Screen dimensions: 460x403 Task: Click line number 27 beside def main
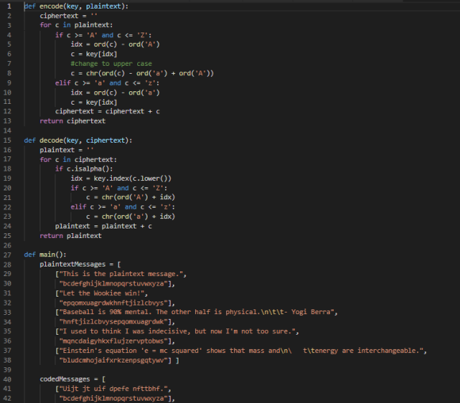click(7, 255)
